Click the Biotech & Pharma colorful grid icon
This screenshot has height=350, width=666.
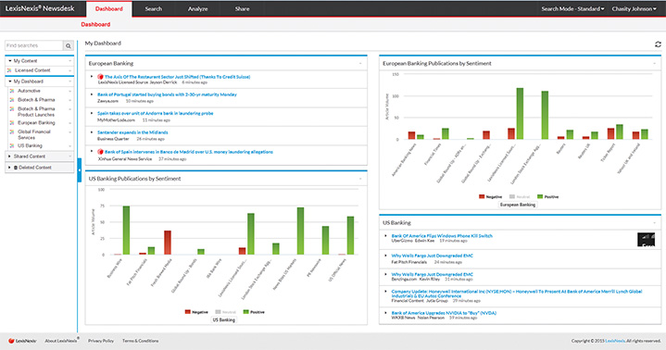[x=12, y=100]
